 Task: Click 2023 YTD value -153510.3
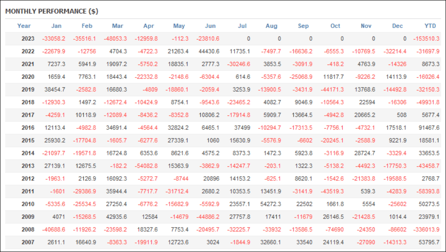click(426, 39)
